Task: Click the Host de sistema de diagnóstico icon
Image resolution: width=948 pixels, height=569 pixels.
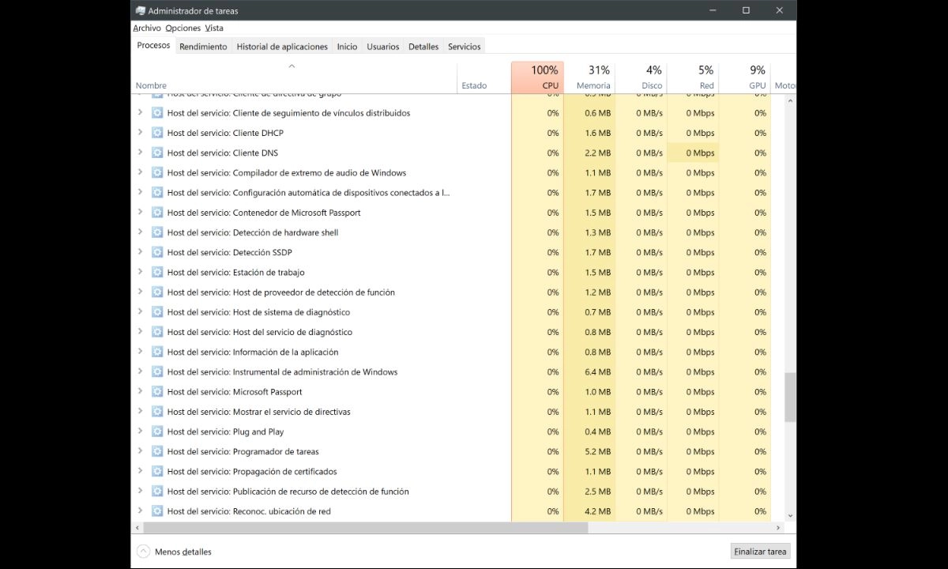Action: coord(157,311)
